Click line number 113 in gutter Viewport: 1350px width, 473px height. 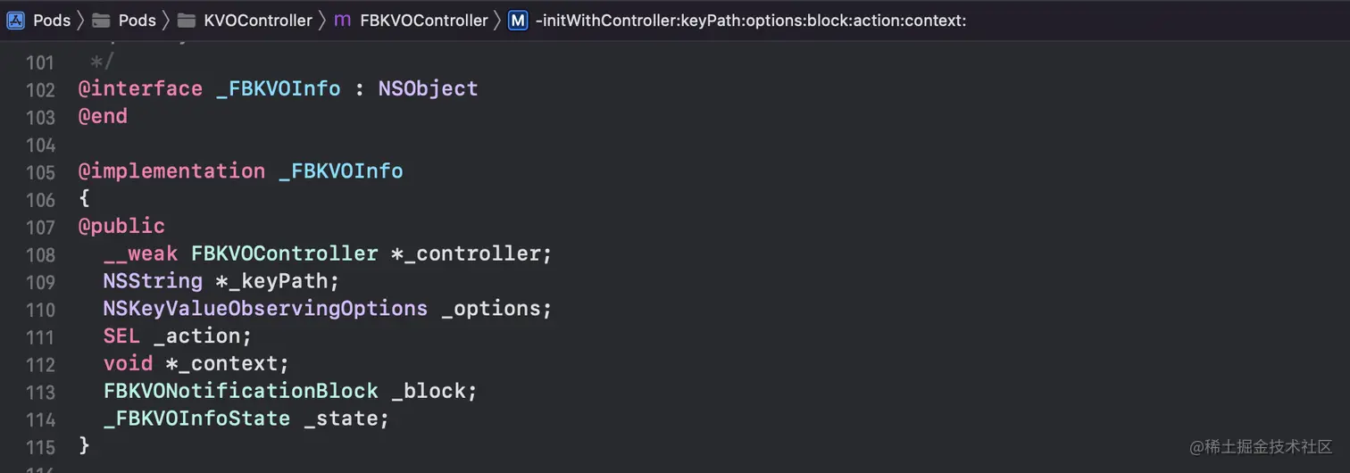(40, 393)
